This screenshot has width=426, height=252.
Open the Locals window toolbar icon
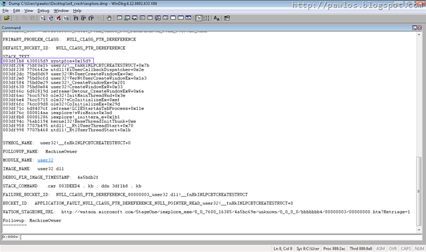click(134, 18)
